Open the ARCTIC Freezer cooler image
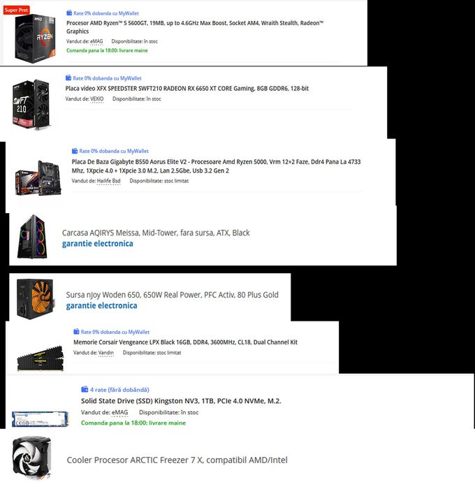Viewport: 475px width, 489px height. pos(31,458)
